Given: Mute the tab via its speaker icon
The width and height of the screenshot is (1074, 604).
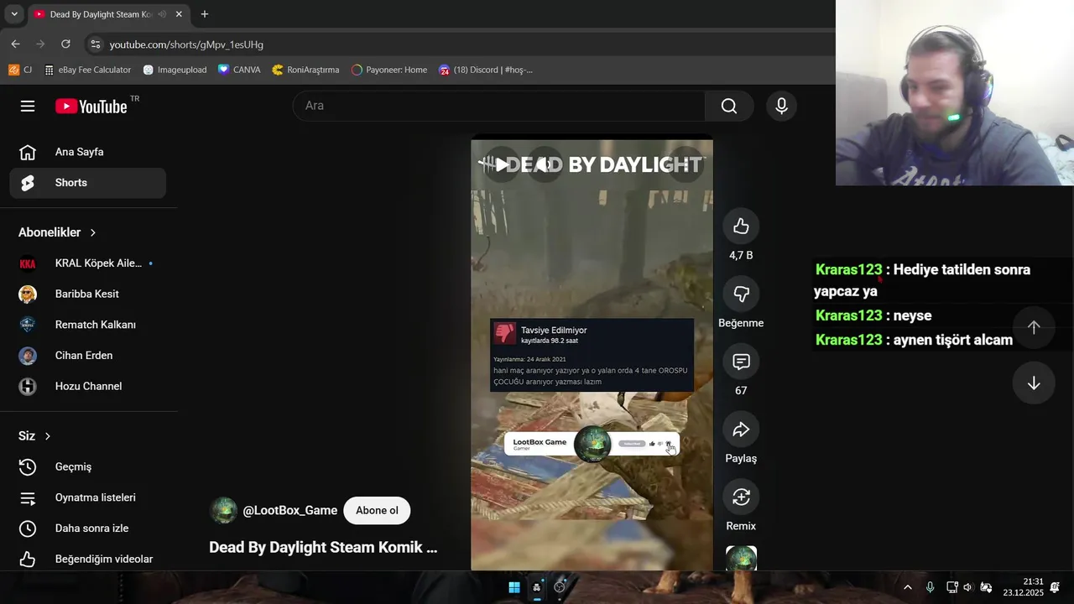Looking at the screenshot, I should pos(162,14).
